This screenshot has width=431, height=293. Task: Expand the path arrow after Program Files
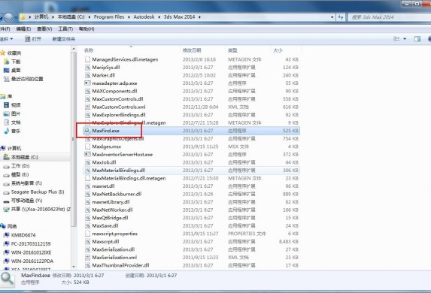(x=129, y=17)
